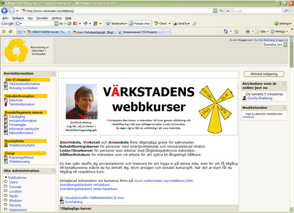The height and width of the screenshot is (213, 294).
Task: Go forward with the browser Forward arrow
Action: (12, 11)
